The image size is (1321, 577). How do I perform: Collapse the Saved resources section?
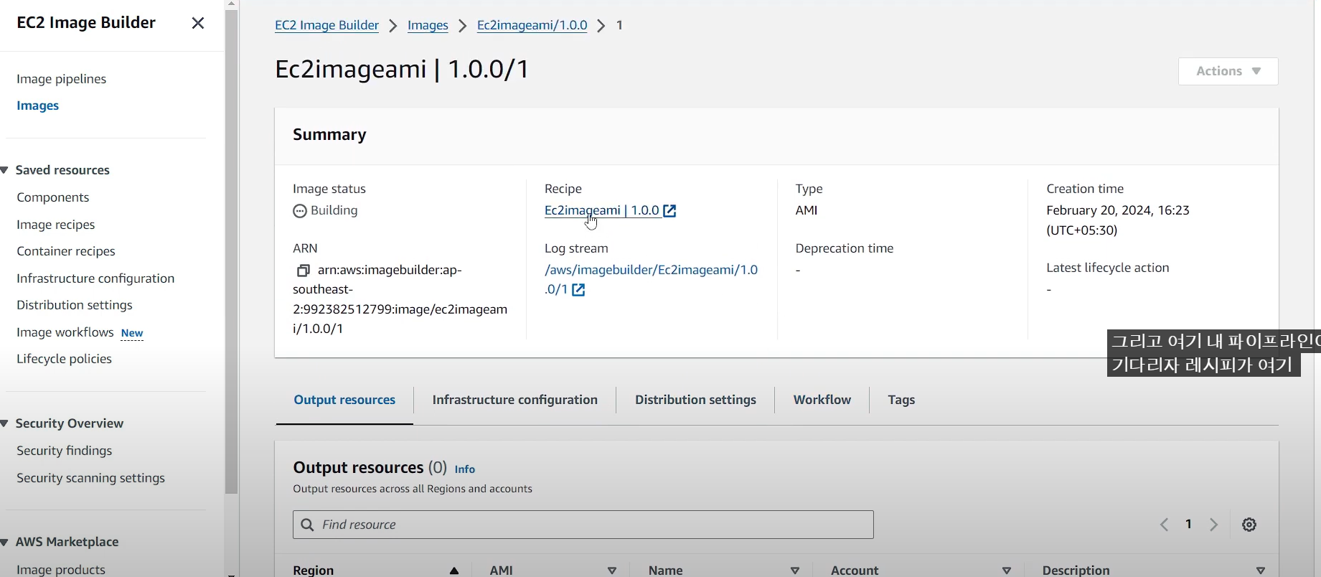click(x=5, y=170)
